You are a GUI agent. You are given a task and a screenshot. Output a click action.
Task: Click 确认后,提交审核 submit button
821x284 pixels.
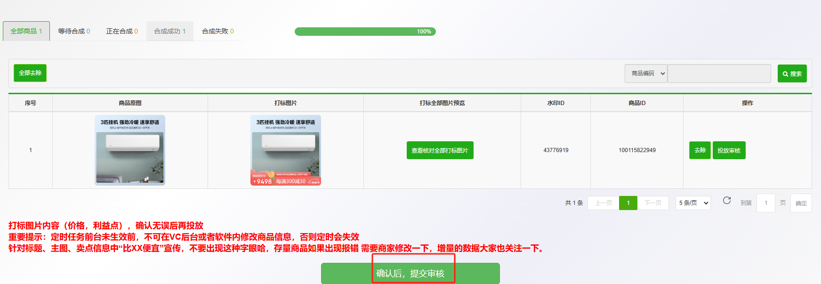[410, 273]
